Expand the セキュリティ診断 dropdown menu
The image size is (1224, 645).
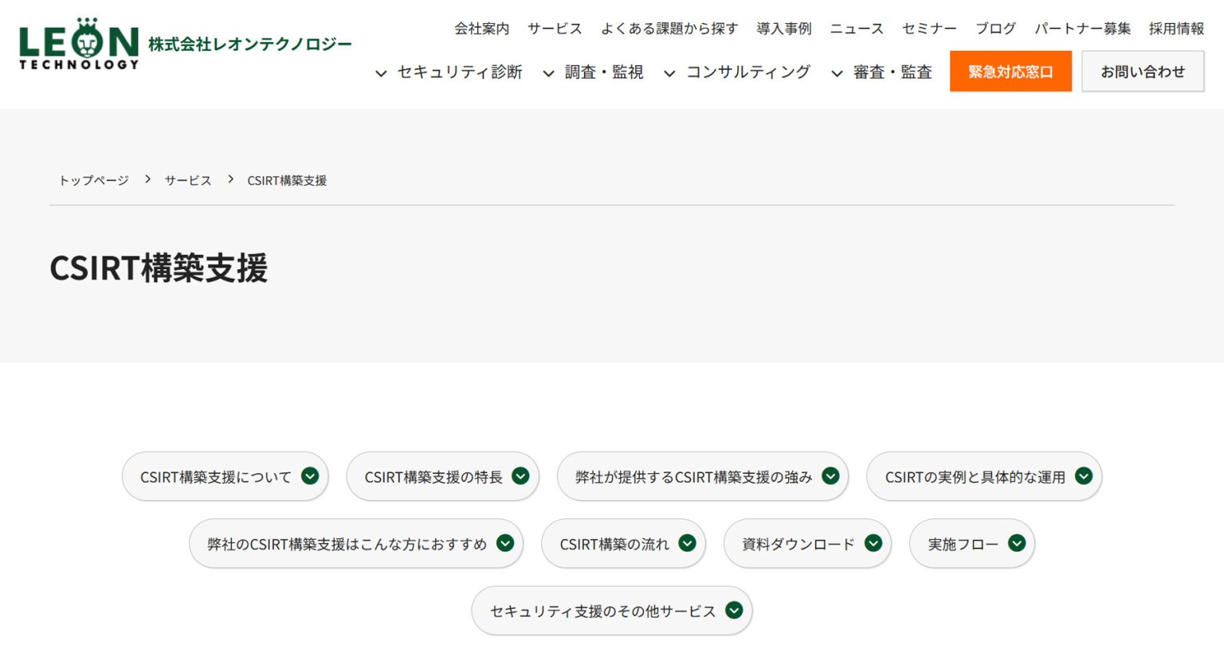point(459,72)
